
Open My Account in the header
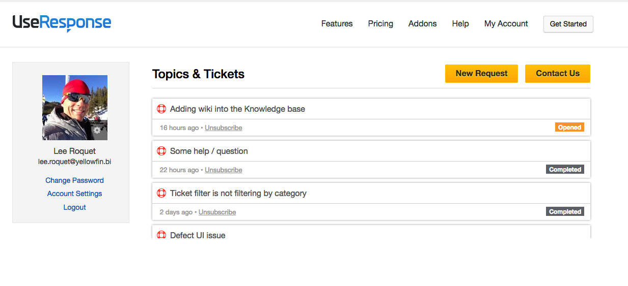tap(506, 24)
